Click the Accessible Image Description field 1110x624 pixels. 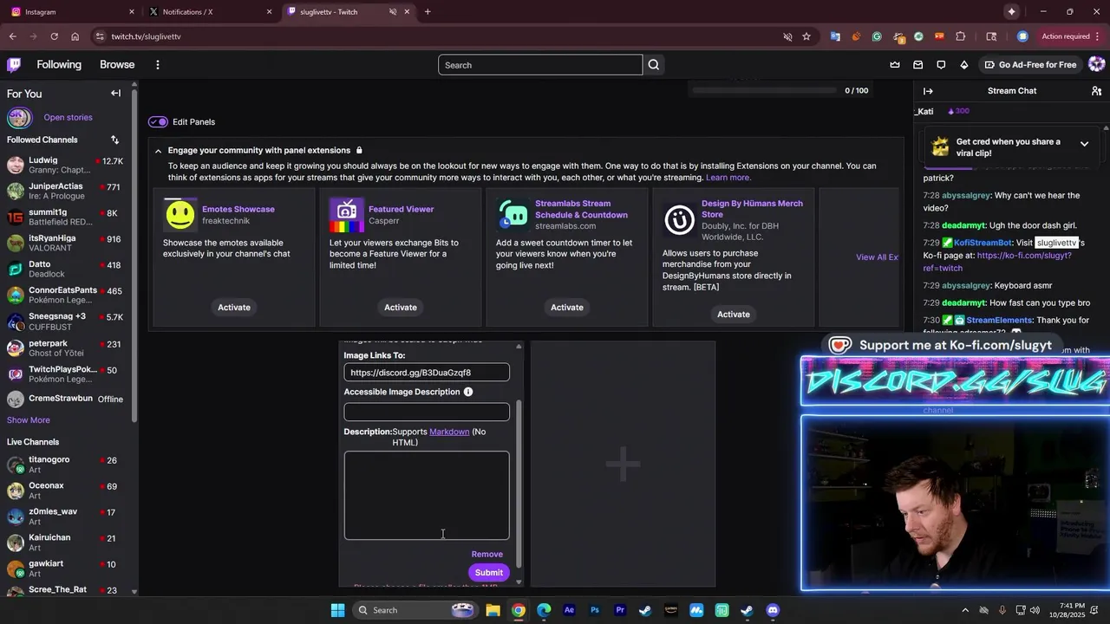pos(427,413)
